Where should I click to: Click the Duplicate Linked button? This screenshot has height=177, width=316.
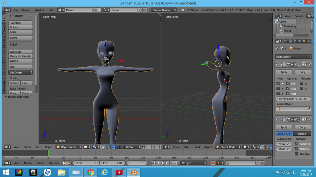[21, 56]
